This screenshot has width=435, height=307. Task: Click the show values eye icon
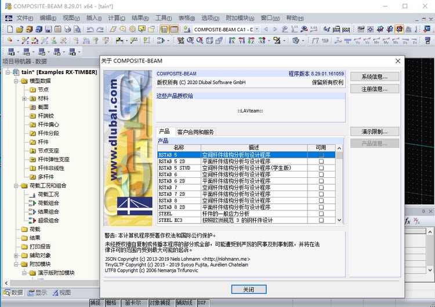[x=304, y=29]
